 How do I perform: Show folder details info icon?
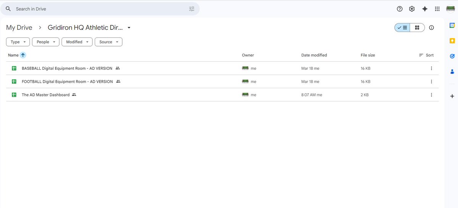click(x=431, y=28)
